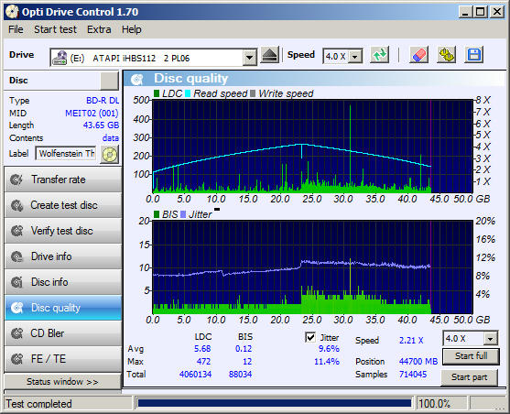Click the refresh speed arrows icon
This screenshot has width=510, height=414.
pyautogui.click(x=380, y=55)
